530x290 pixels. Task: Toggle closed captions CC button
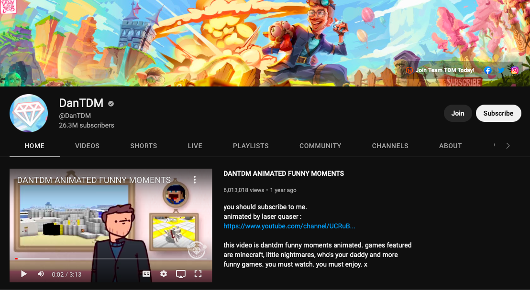click(146, 274)
